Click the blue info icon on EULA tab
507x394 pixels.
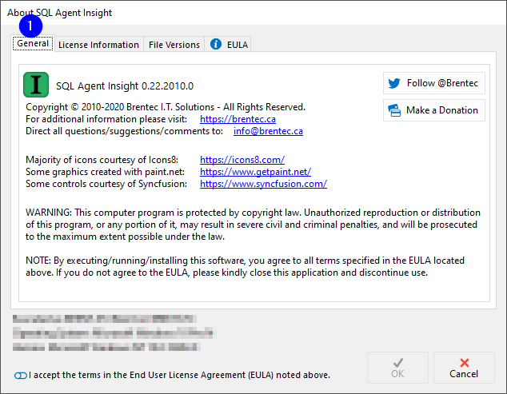216,44
